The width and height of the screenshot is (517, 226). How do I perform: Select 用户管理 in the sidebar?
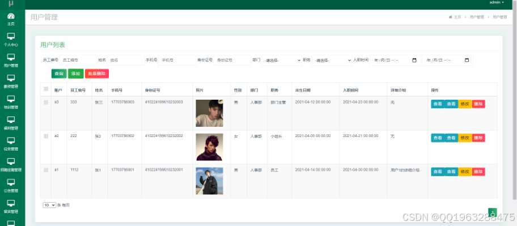pyautogui.click(x=11, y=61)
